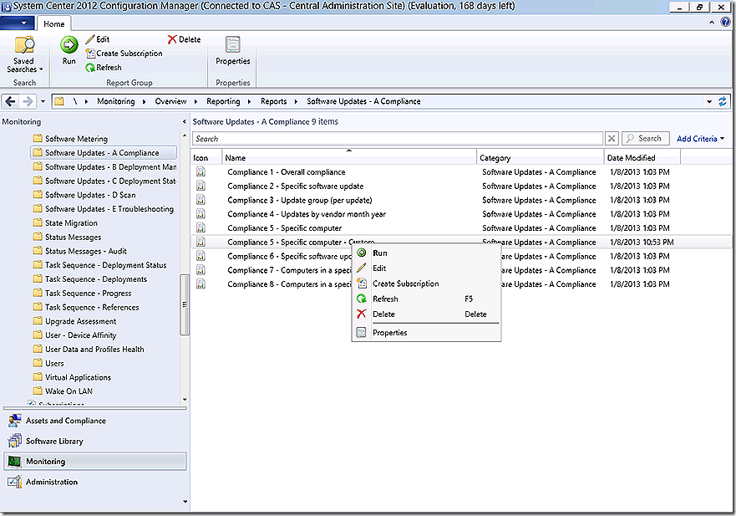Screen dimensions: 736x516
Task: Open the application menu dropdown
Action: [18, 23]
